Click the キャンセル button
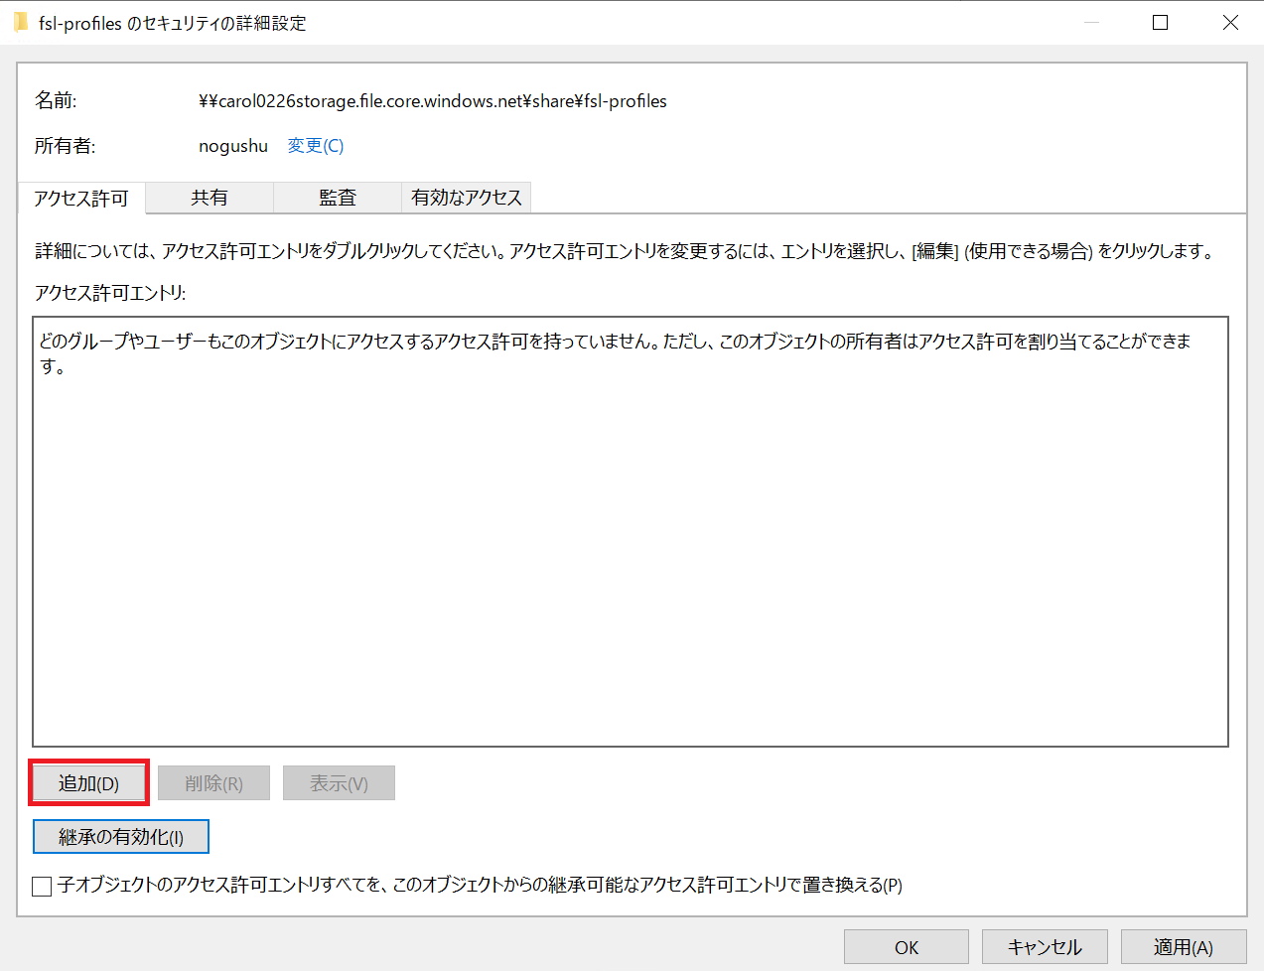Image resolution: width=1264 pixels, height=971 pixels. pyautogui.click(x=1045, y=947)
